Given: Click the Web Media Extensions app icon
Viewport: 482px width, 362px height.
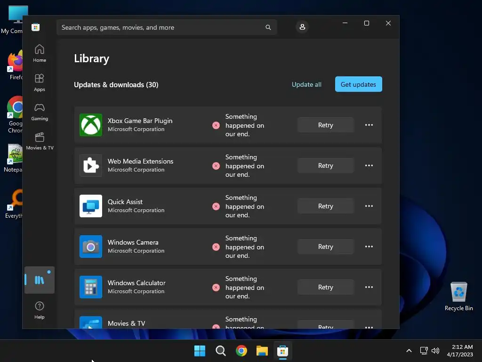Looking at the screenshot, I should coord(91,165).
